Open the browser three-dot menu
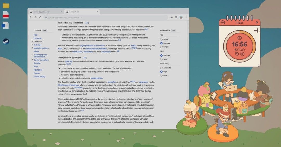Viewport: 281px width, 147px height. tap(186, 17)
